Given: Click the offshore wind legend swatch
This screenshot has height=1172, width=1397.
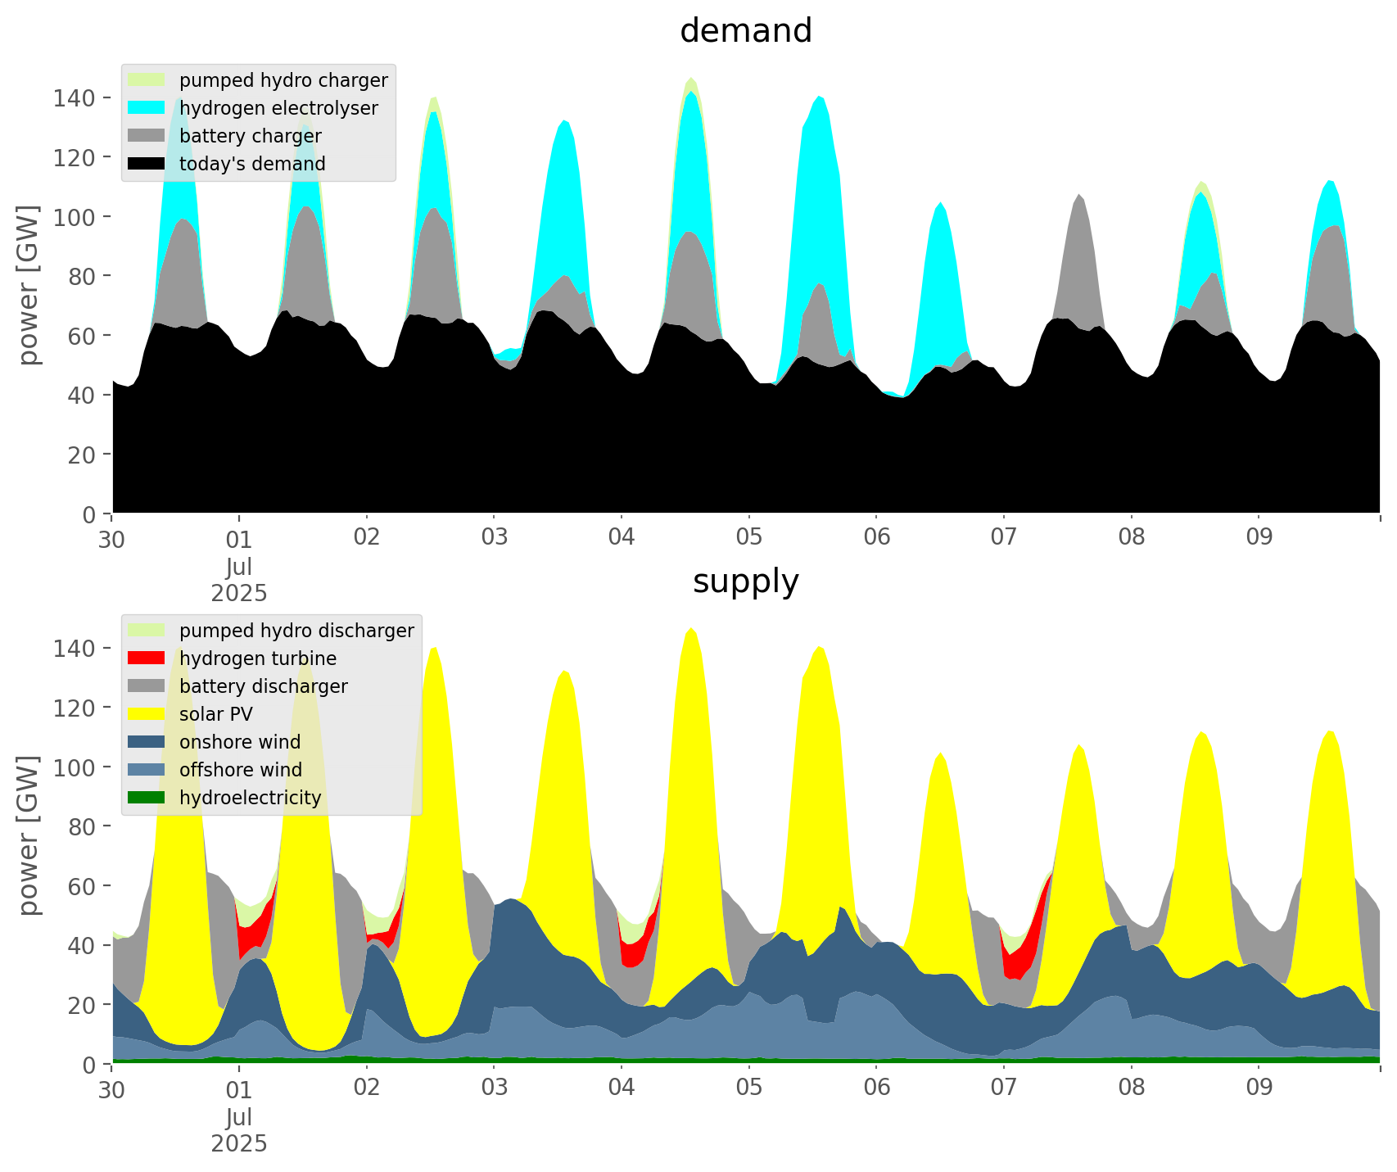Looking at the screenshot, I should (x=147, y=770).
